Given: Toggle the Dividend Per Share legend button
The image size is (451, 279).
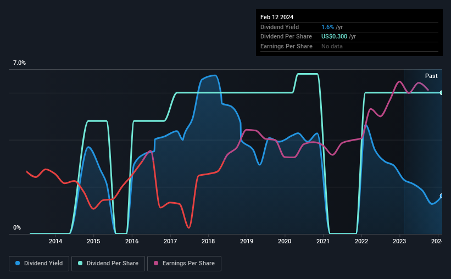Looking at the screenshot, I should pos(108,264).
